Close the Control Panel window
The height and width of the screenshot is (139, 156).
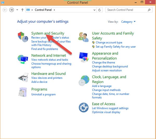click(x=151, y=2)
